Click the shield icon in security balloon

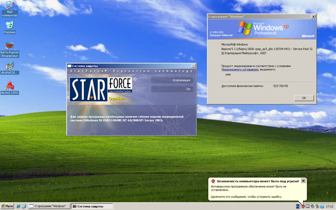point(213,181)
